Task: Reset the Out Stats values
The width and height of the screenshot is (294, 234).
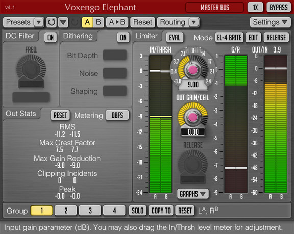Action: tap(60, 115)
